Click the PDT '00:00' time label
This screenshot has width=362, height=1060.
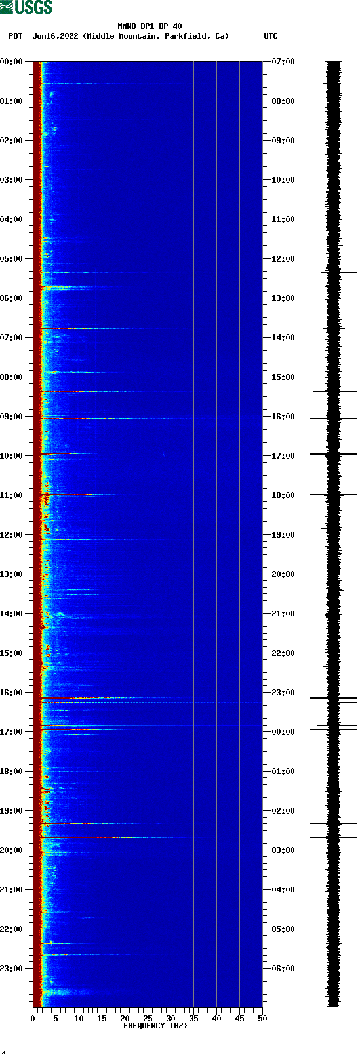(x=11, y=62)
